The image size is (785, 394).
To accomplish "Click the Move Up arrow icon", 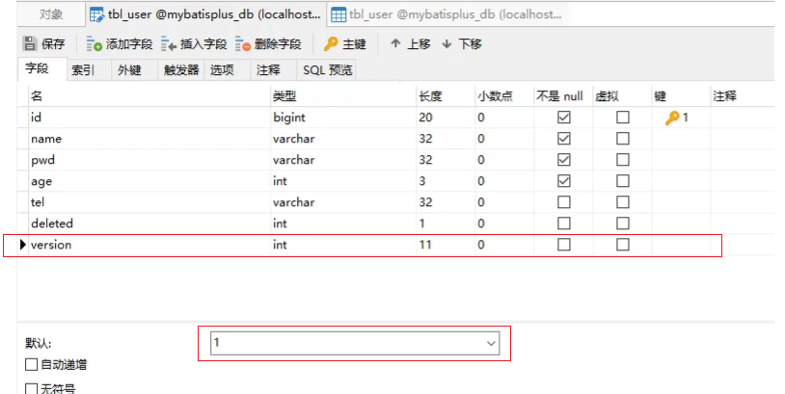I will [x=395, y=43].
